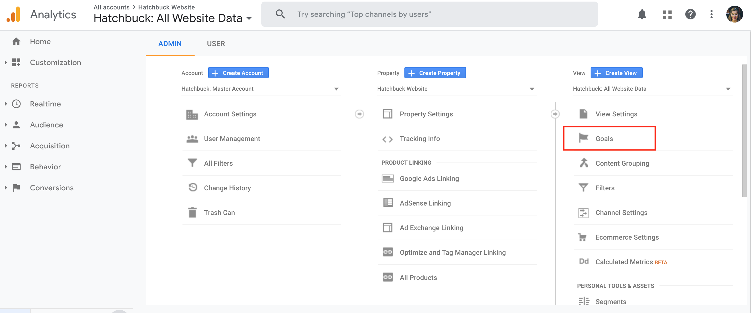Image resolution: width=751 pixels, height=313 pixels.
Task: Expand the Customization sidebar section
Action: [x=6, y=62]
